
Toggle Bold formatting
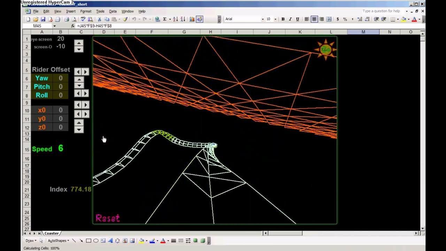point(283,19)
